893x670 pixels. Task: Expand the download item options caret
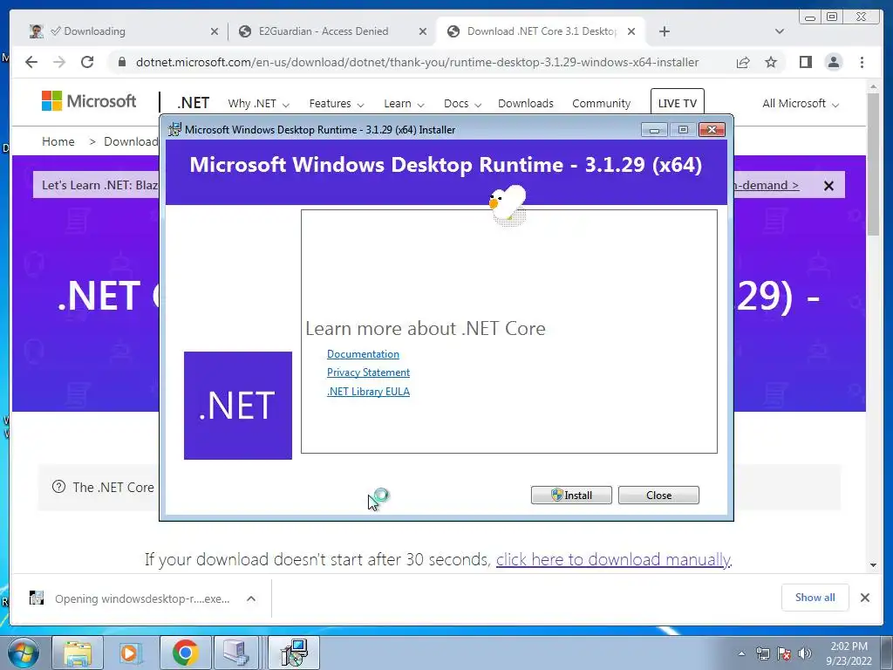[251, 598]
